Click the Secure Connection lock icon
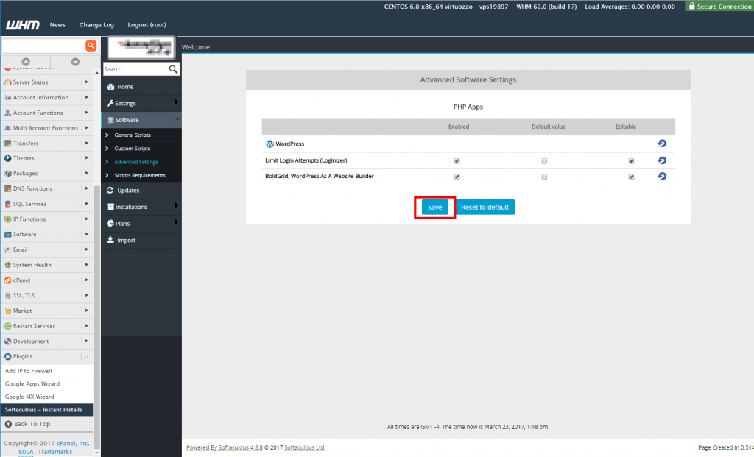The height and width of the screenshot is (457, 754). coord(691,6)
